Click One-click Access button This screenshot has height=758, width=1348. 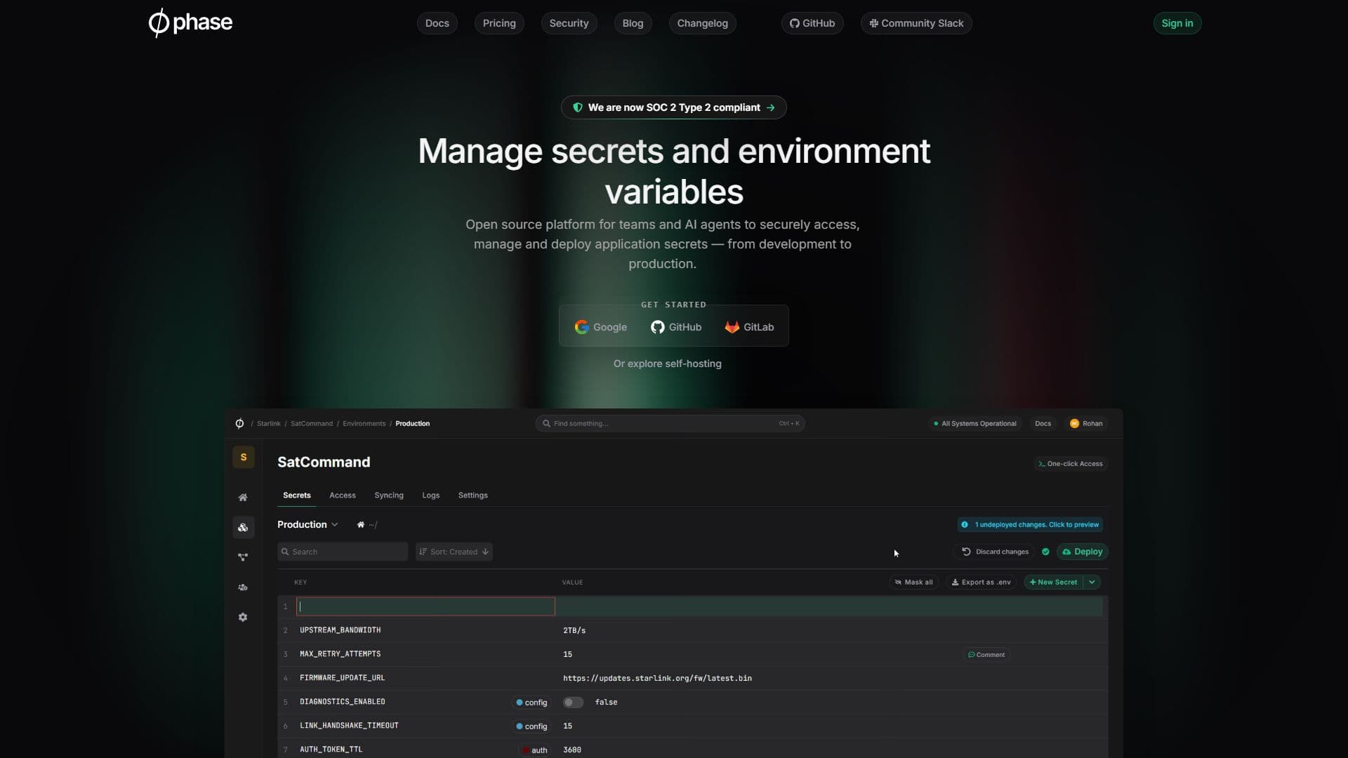coord(1071,464)
